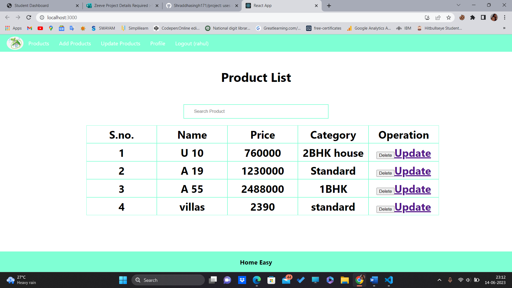Open the tab search dropdown
512x288 pixels.
(458, 5)
